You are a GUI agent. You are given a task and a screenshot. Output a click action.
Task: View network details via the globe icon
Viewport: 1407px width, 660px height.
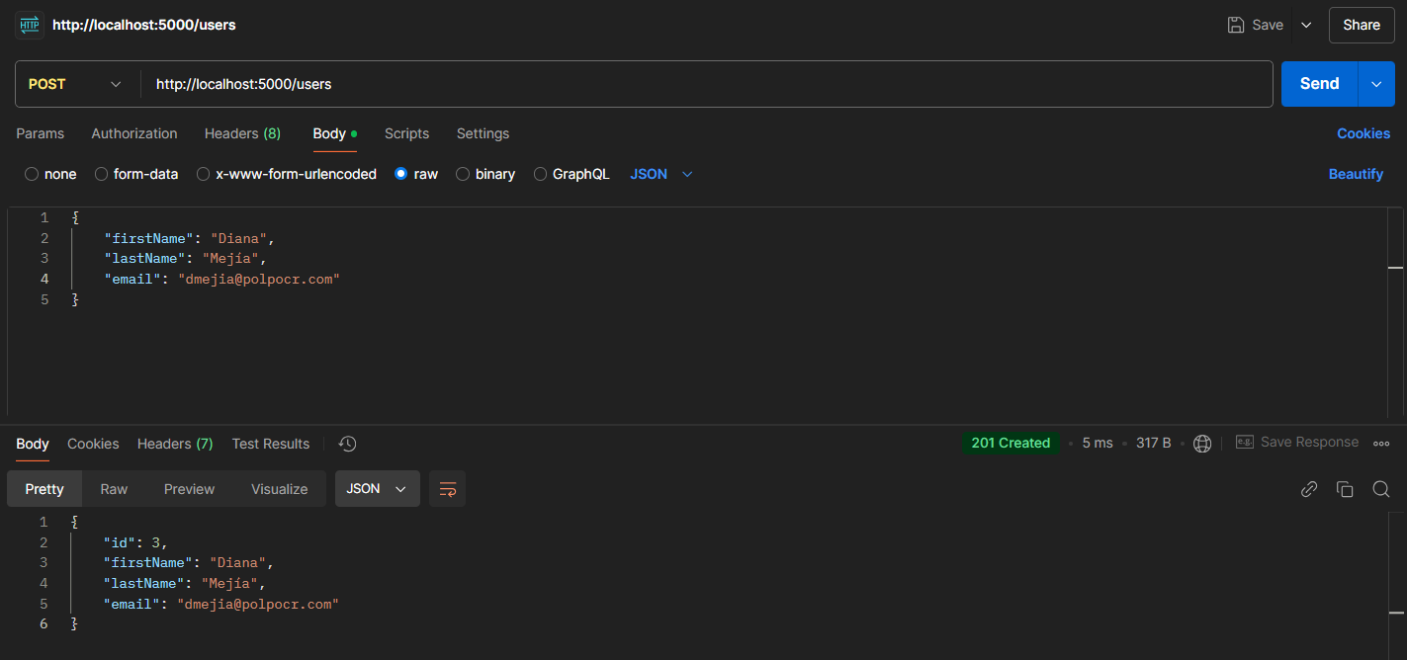1202,443
